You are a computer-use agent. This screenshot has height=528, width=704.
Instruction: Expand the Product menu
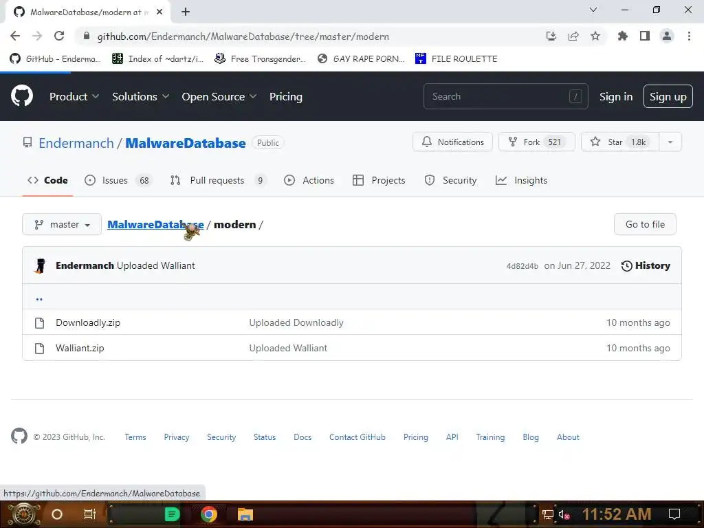point(74,96)
